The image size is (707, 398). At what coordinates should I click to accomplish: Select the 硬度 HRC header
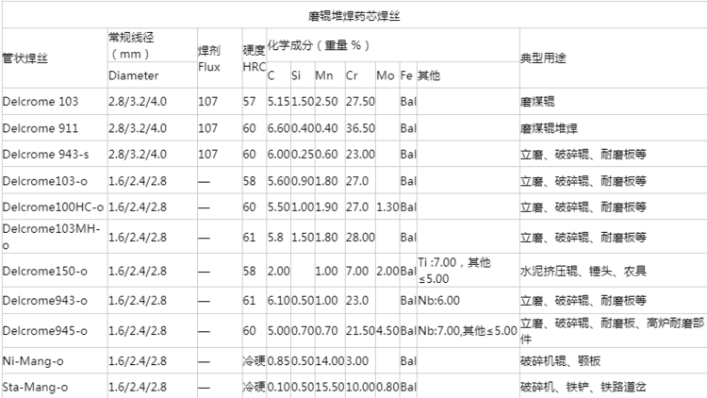click(255, 58)
